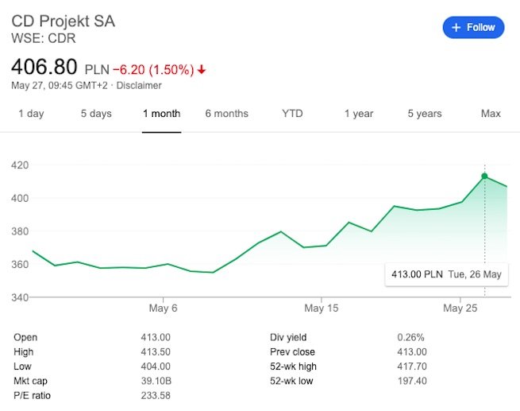Click the Div yield value 0.26%

[x=410, y=337]
